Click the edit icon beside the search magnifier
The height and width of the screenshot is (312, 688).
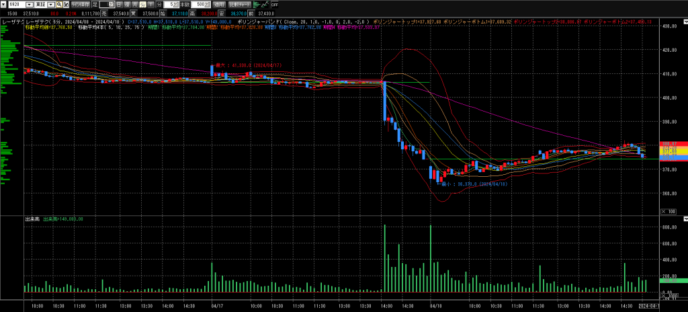[66, 4]
